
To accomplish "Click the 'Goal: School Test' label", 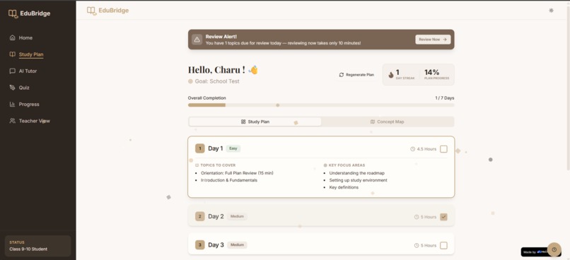I will (x=217, y=81).
